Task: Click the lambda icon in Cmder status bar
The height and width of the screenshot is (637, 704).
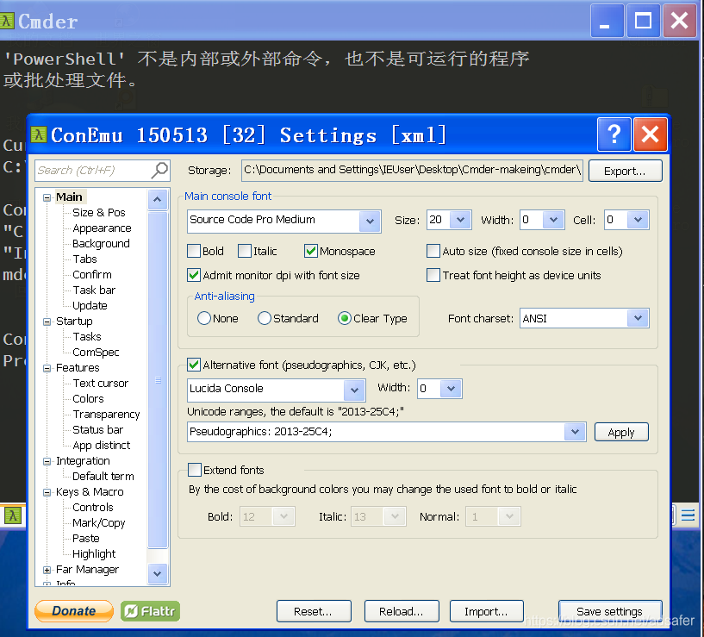Action: [13, 515]
